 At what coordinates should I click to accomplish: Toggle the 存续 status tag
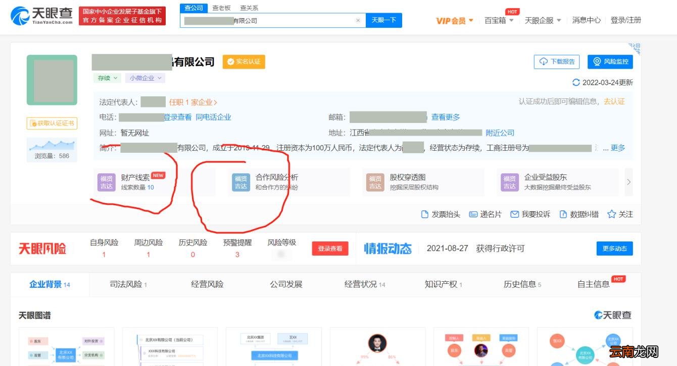pos(106,78)
